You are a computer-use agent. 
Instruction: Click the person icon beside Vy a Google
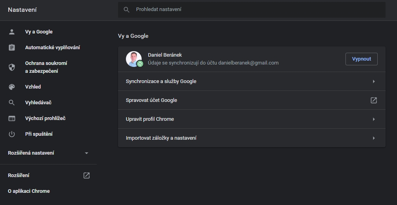(x=12, y=32)
